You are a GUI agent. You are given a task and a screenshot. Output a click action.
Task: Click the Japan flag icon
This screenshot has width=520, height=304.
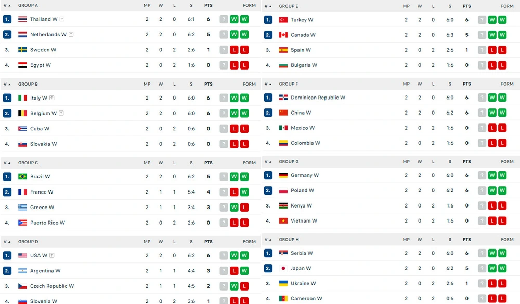pos(283,268)
